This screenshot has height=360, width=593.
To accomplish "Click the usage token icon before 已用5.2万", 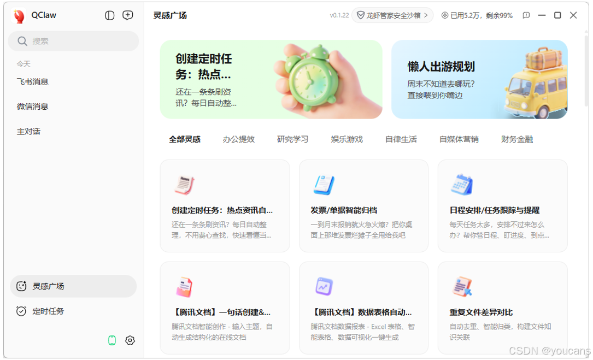I will click(x=445, y=15).
